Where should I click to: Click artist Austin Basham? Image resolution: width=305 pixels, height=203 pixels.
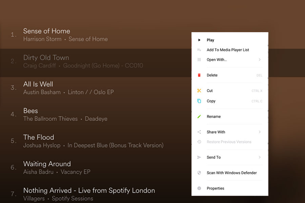[x=42, y=92]
